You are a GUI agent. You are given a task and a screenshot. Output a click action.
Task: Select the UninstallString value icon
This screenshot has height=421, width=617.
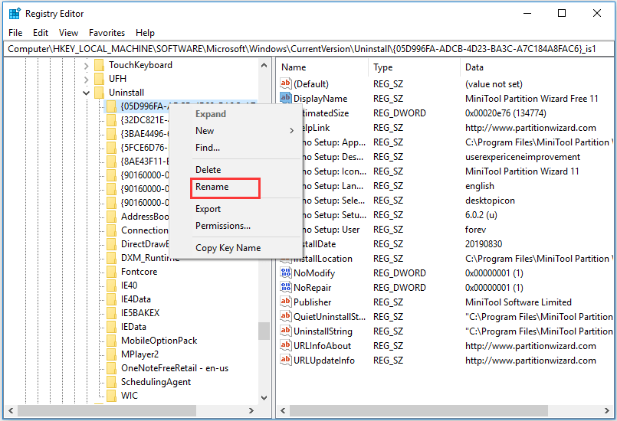point(286,331)
